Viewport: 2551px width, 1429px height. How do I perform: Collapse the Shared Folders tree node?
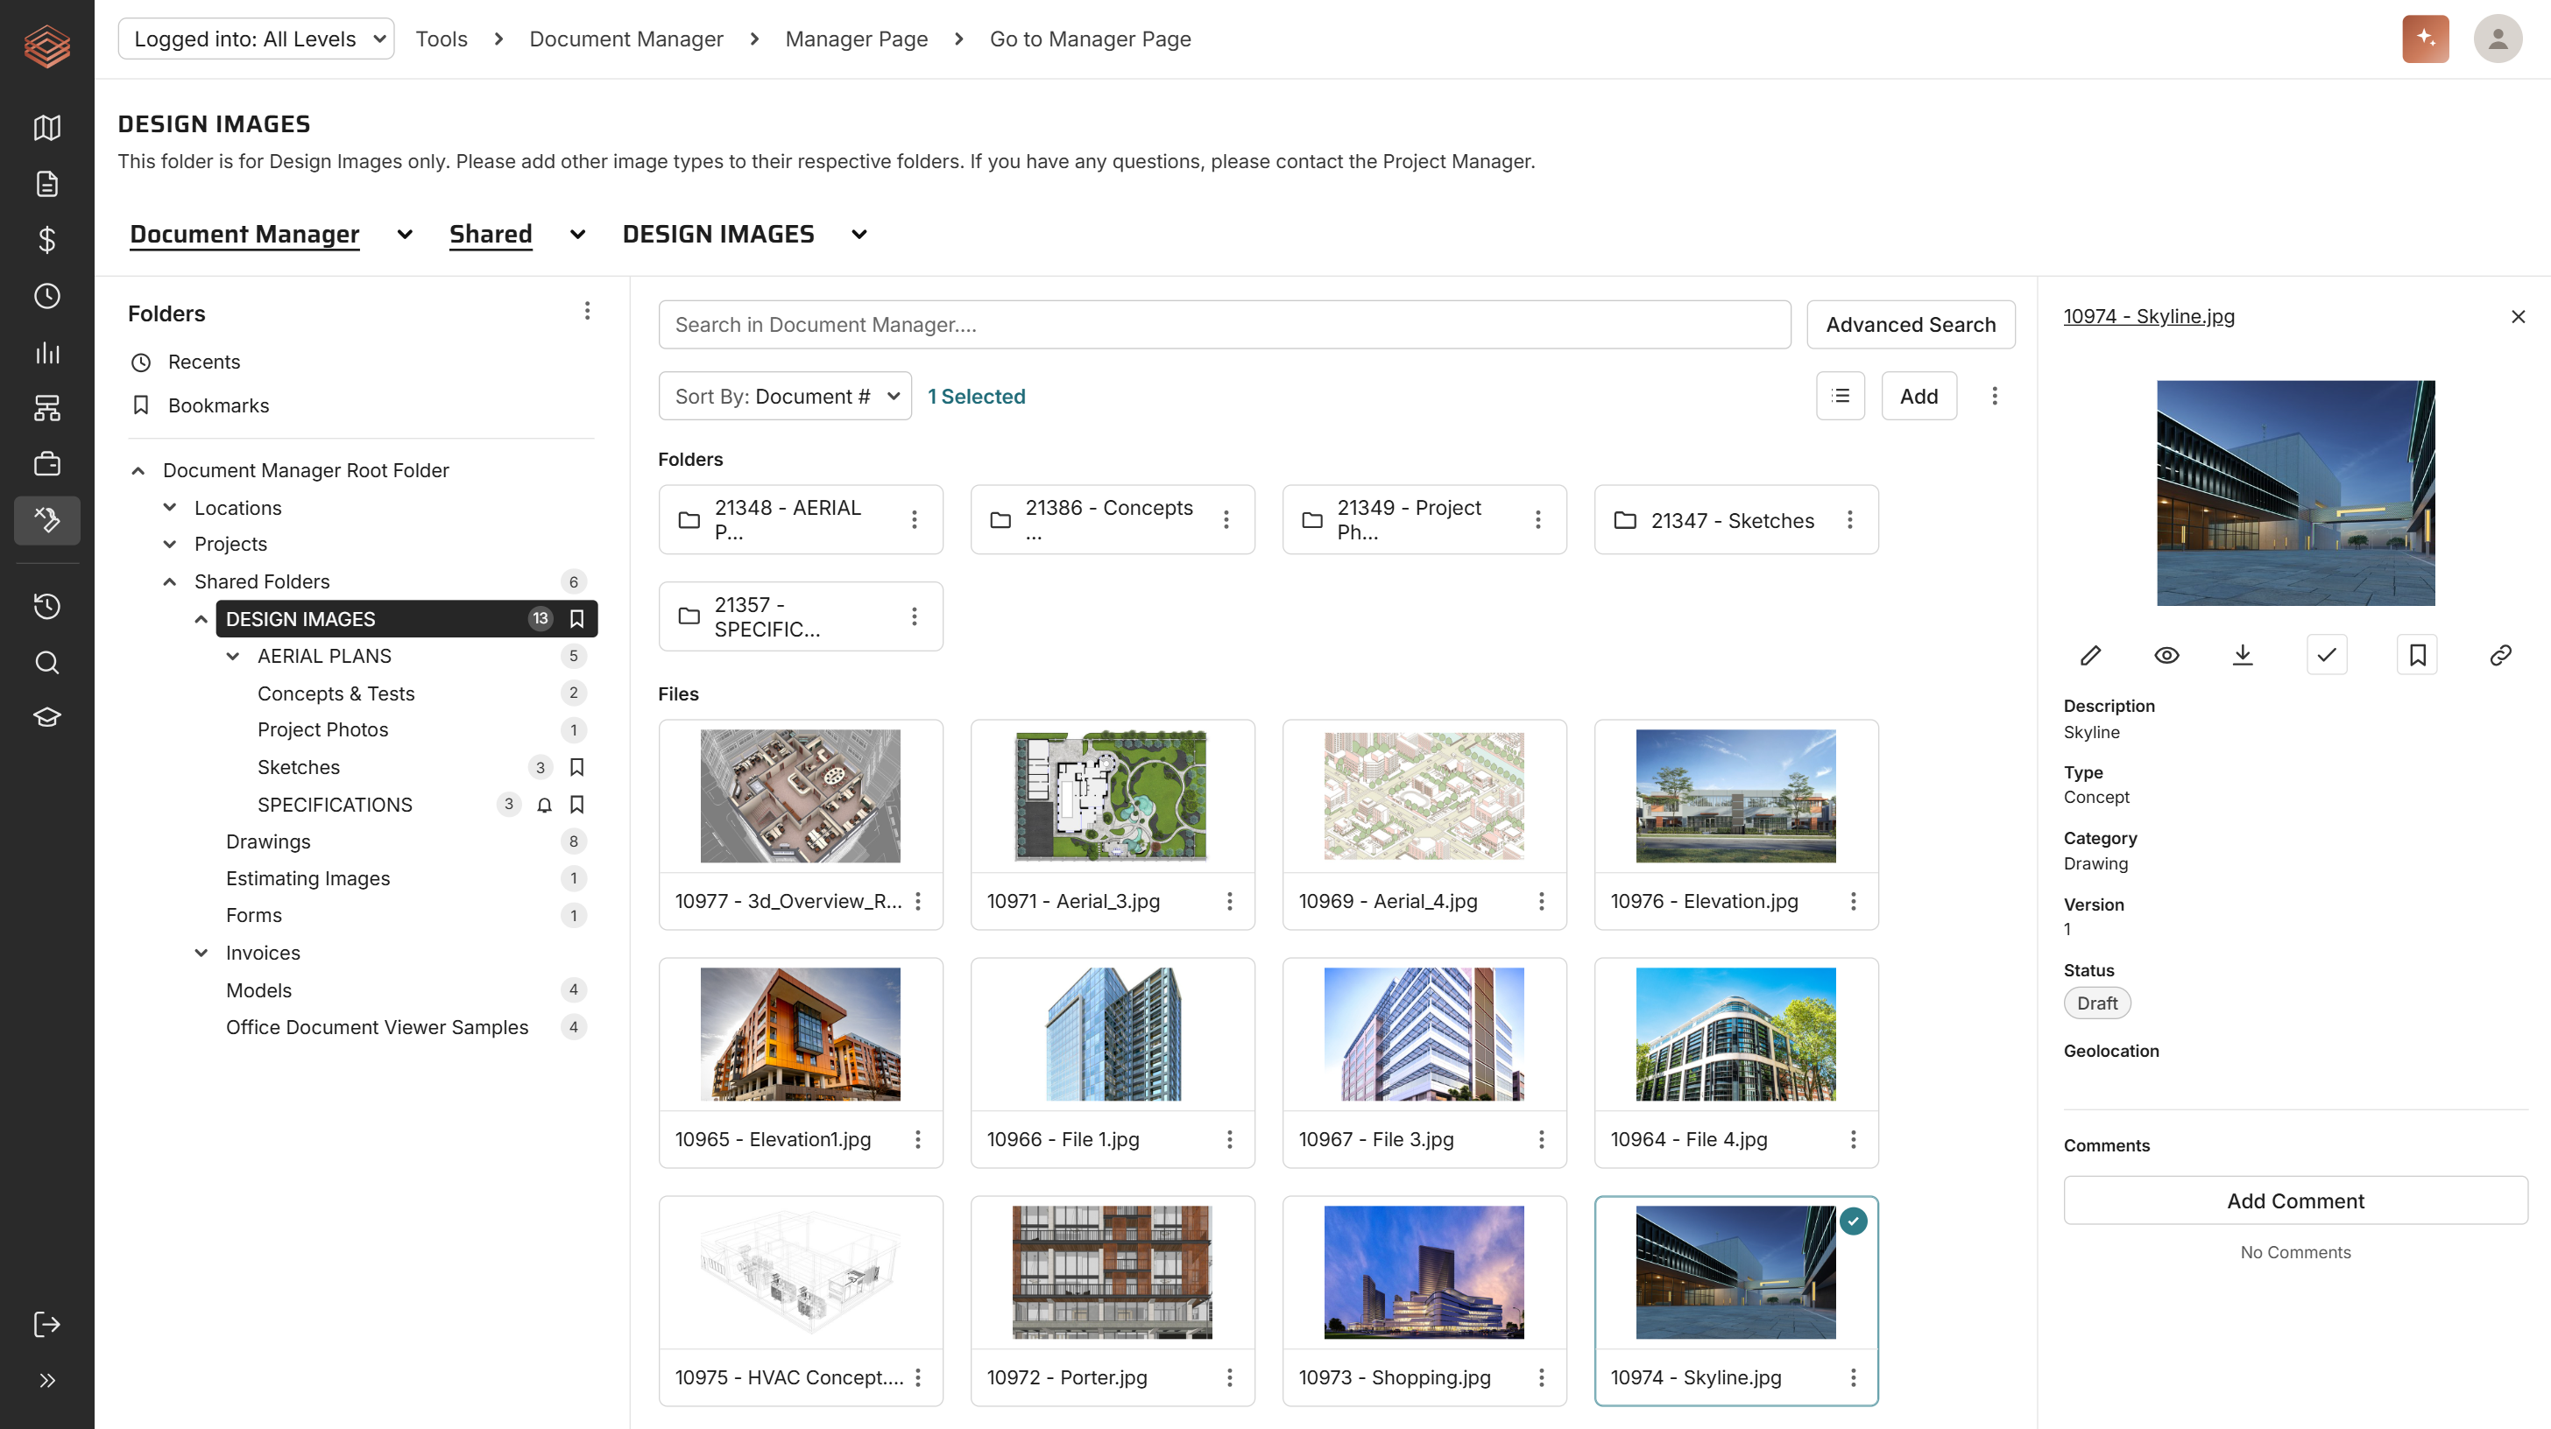[169, 582]
